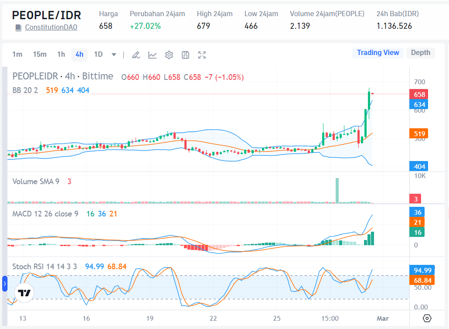Click the Harga price value 658
The width and height of the screenshot is (449, 329).
pos(105,26)
